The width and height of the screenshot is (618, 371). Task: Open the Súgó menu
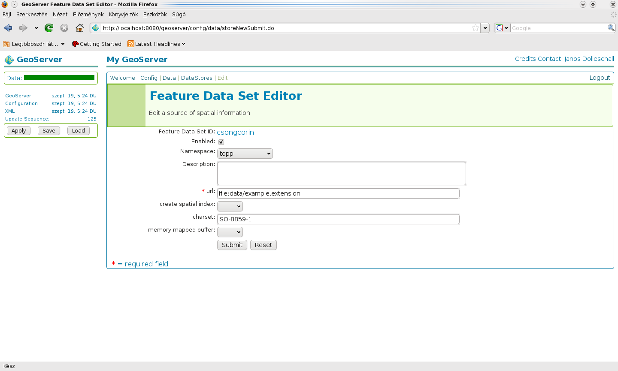pyautogui.click(x=179, y=14)
